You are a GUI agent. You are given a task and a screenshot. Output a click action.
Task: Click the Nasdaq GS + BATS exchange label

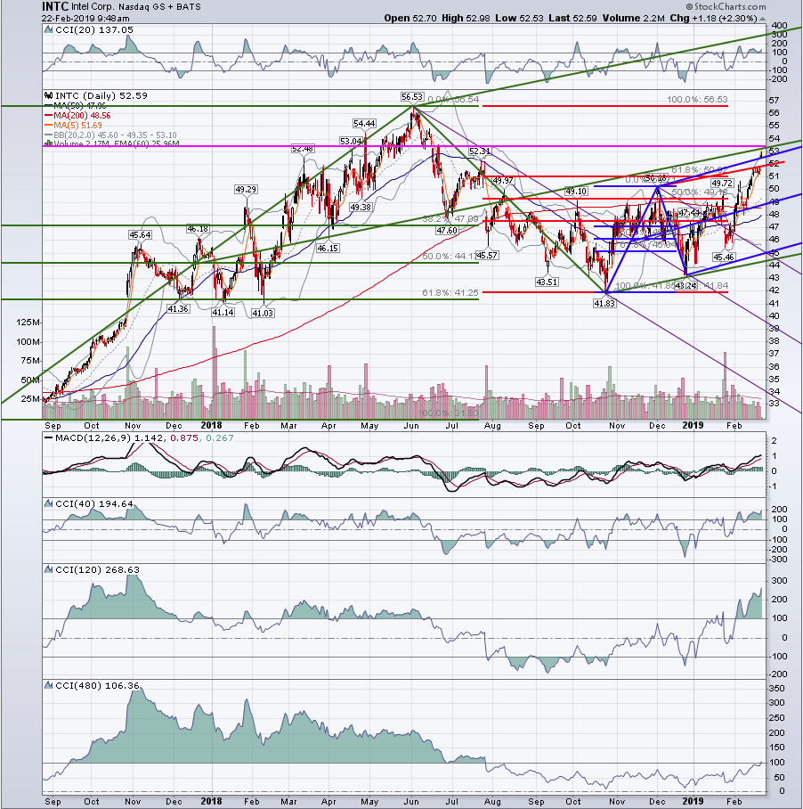click(159, 7)
